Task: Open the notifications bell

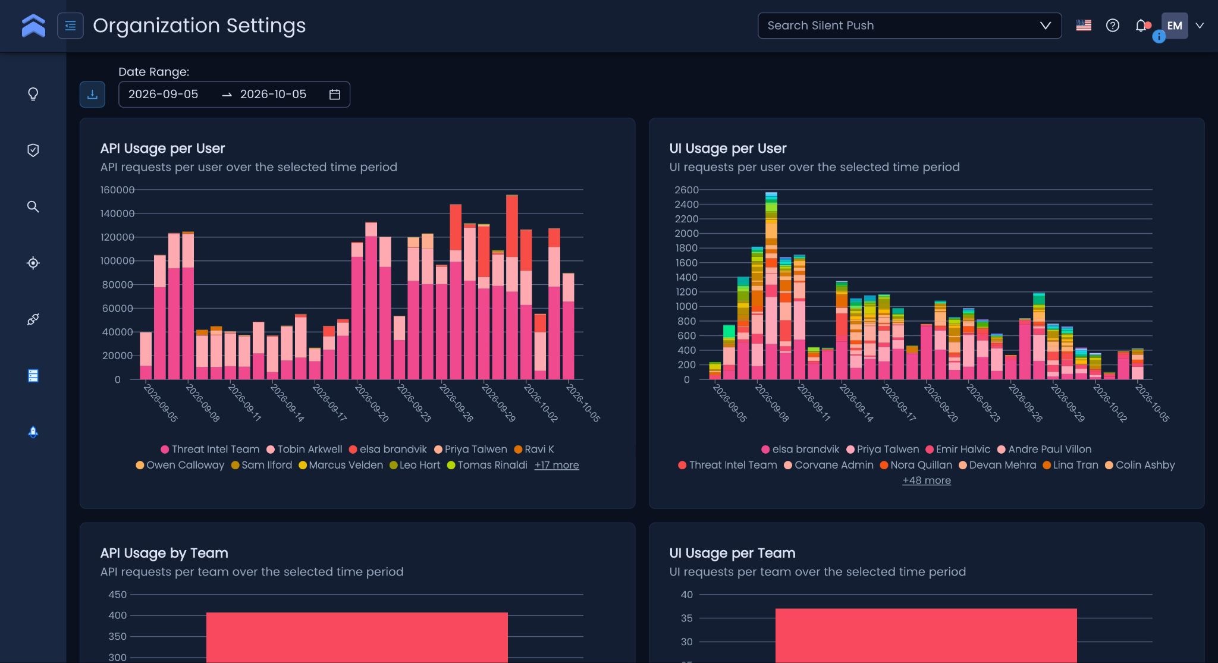Action: point(1141,26)
